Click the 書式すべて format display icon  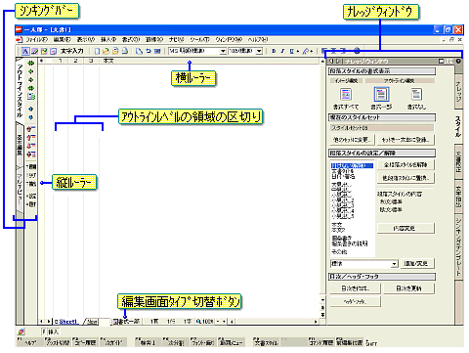point(346,95)
